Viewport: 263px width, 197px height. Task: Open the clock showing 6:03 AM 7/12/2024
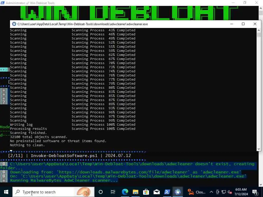(x=241, y=192)
